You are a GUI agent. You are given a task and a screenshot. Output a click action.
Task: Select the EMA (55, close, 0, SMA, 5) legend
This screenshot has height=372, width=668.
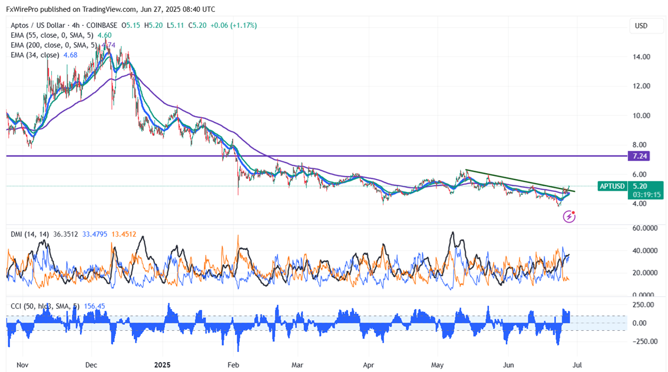coord(52,35)
